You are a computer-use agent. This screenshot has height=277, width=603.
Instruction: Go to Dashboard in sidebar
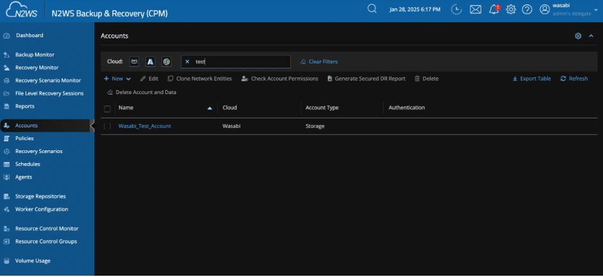(x=29, y=35)
